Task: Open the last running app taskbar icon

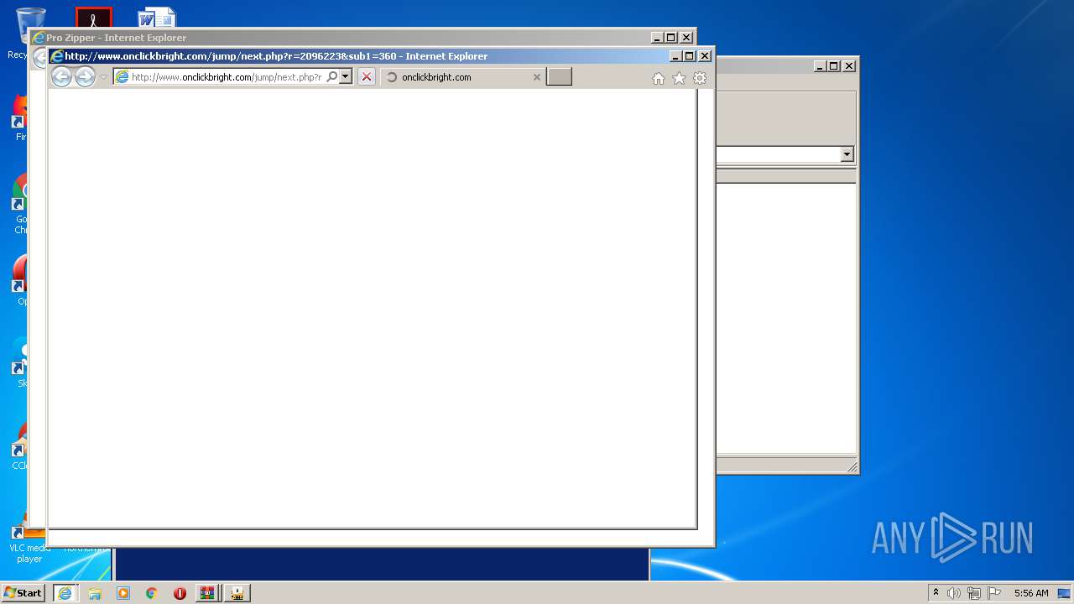Action: coord(237,593)
